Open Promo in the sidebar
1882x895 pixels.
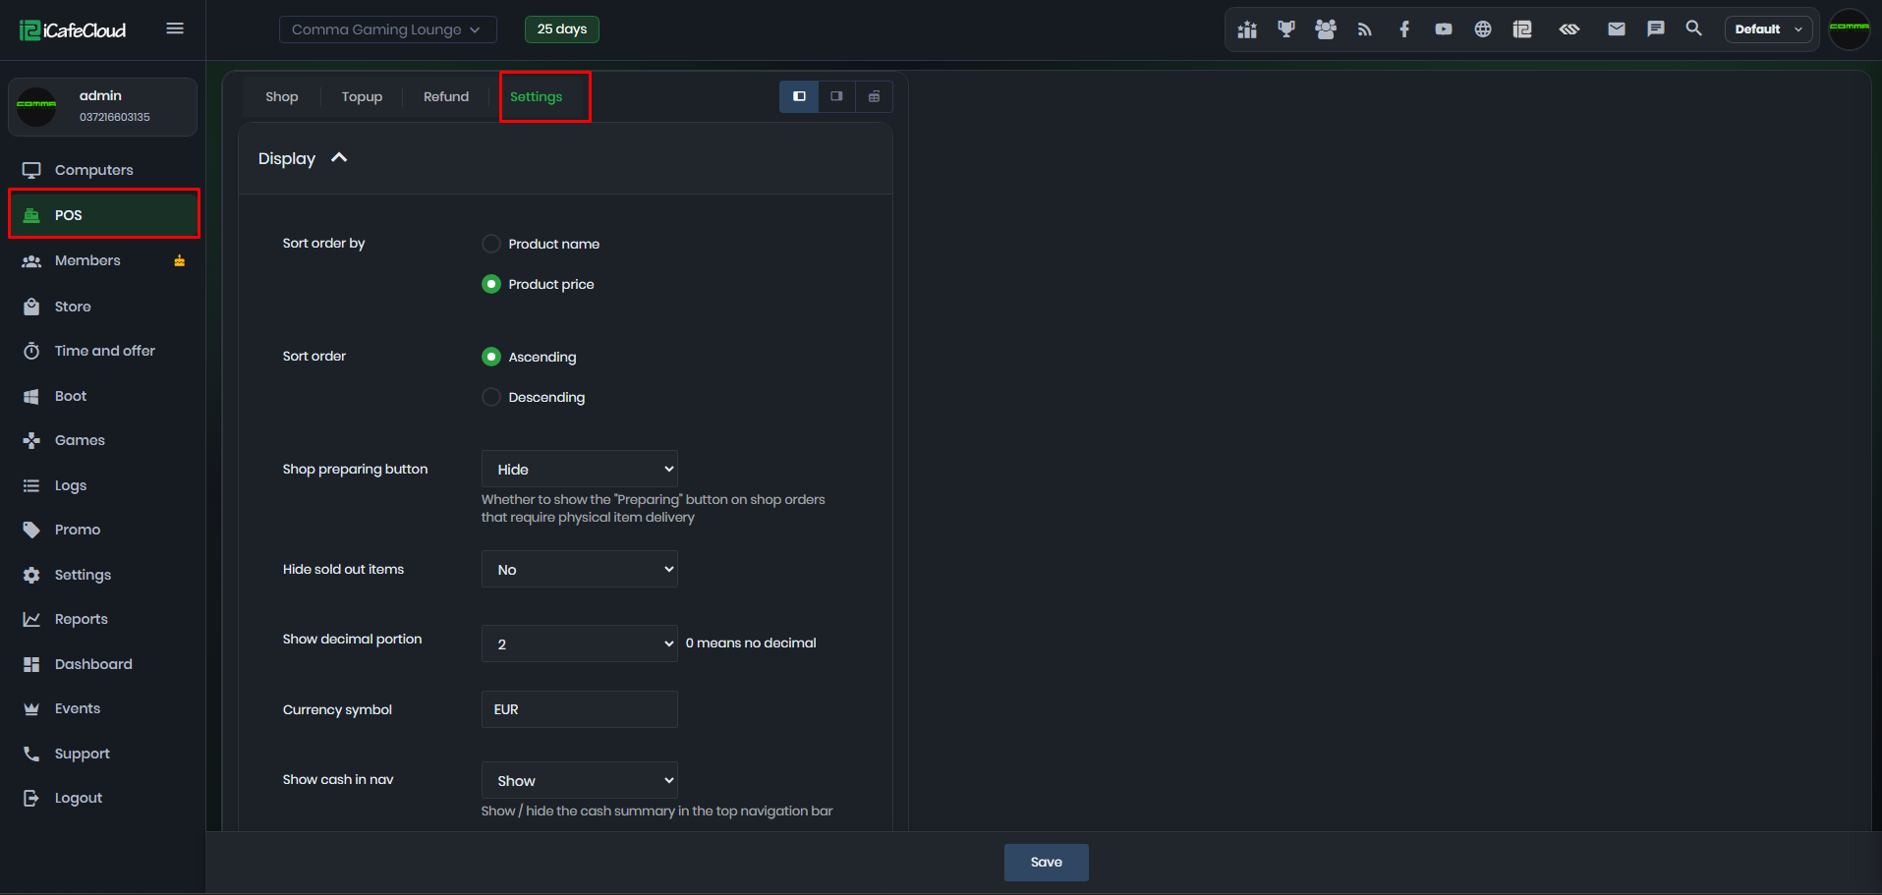pos(103,530)
